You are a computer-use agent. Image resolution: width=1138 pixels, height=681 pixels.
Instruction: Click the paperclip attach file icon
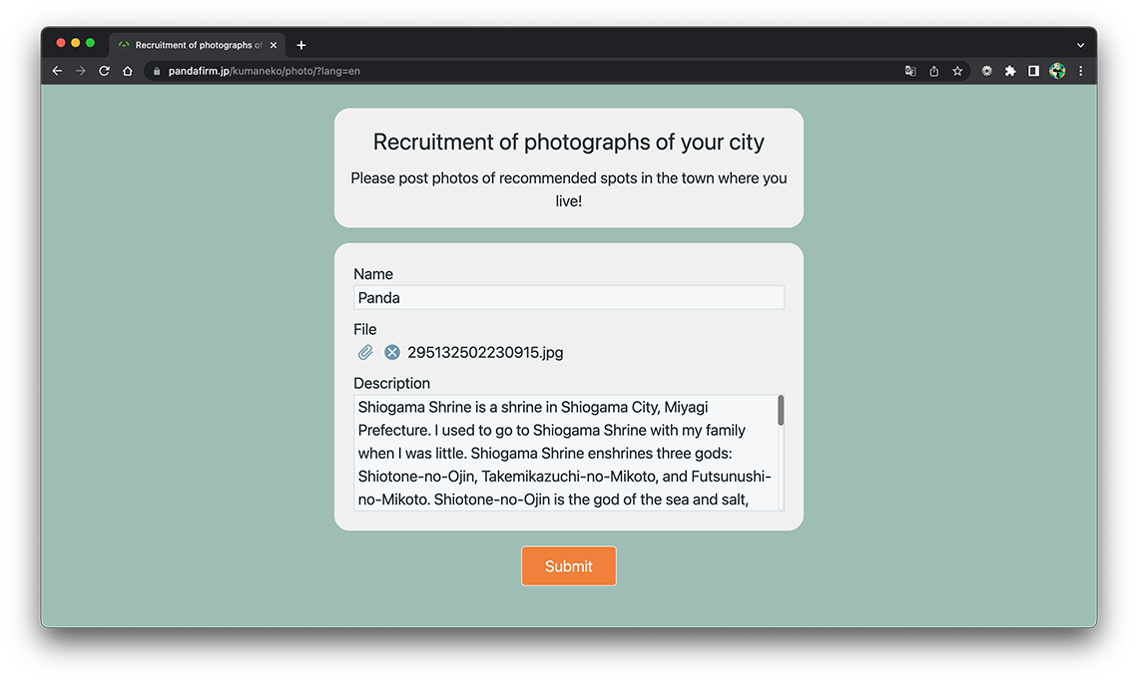click(x=365, y=352)
